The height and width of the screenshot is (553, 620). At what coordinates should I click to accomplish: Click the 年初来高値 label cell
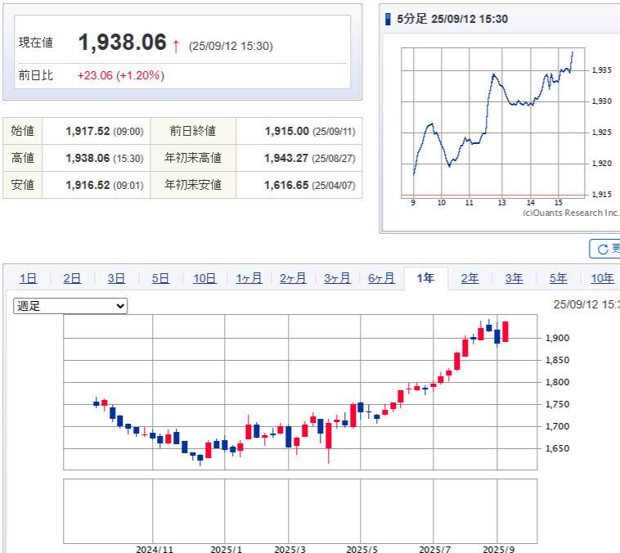coord(193,158)
